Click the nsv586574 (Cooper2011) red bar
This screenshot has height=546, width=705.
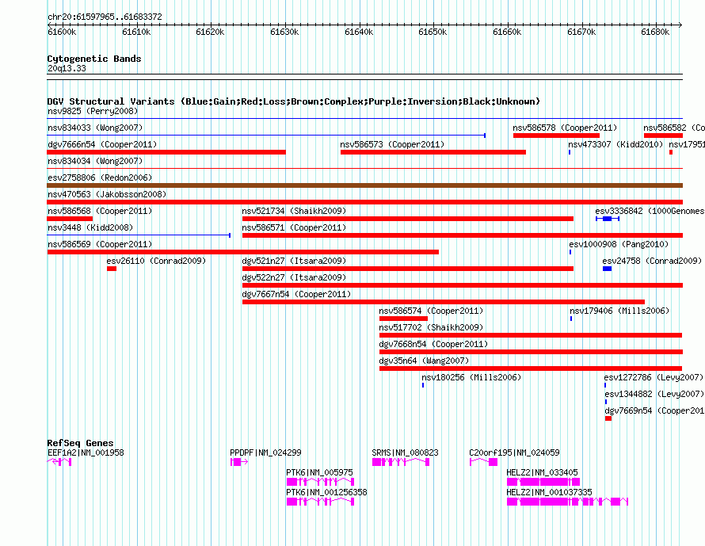click(403, 319)
